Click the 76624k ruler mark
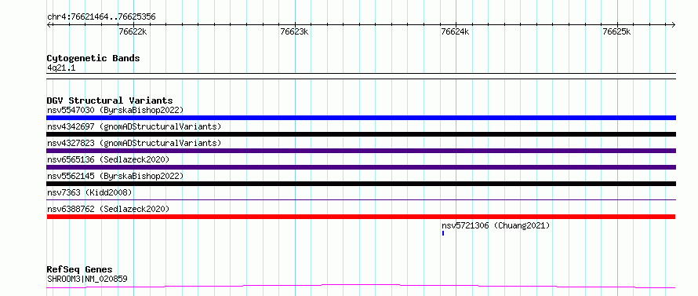This screenshot has width=698, height=296. click(455, 31)
